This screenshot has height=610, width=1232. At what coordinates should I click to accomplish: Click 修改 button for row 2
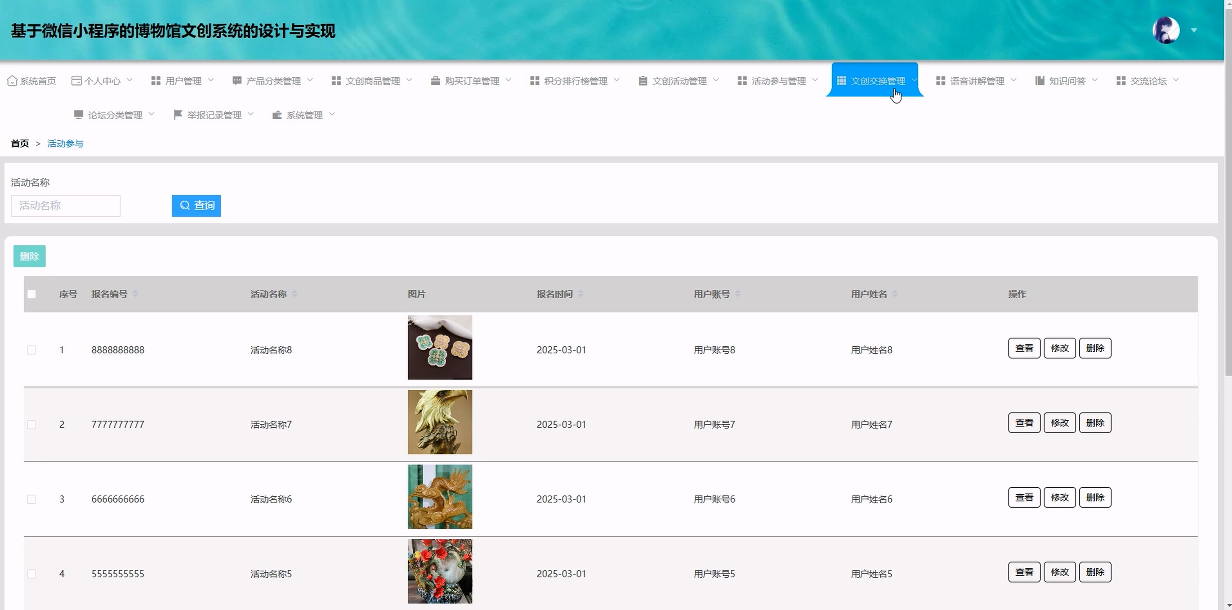1059,423
